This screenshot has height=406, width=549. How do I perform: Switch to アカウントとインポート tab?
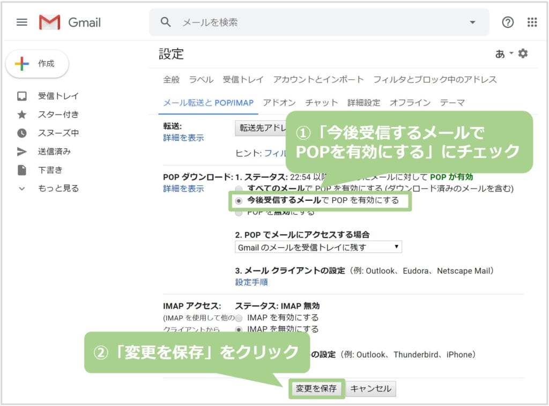[x=318, y=79]
